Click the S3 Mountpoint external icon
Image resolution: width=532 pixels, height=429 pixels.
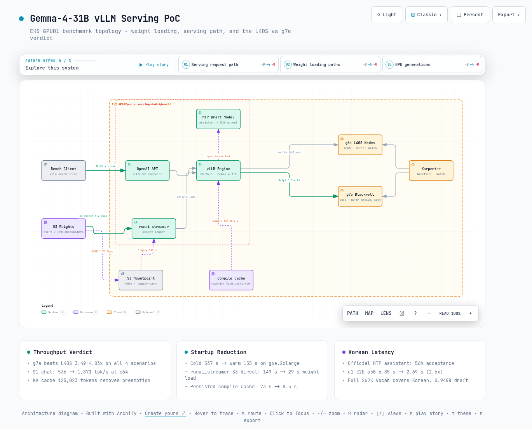123,274
